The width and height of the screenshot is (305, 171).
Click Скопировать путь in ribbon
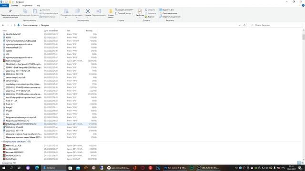(49, 13)
